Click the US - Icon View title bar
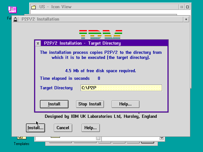 108,7
